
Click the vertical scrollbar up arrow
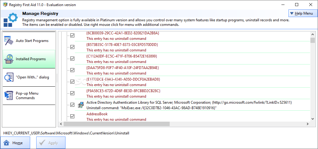point(313,34)
